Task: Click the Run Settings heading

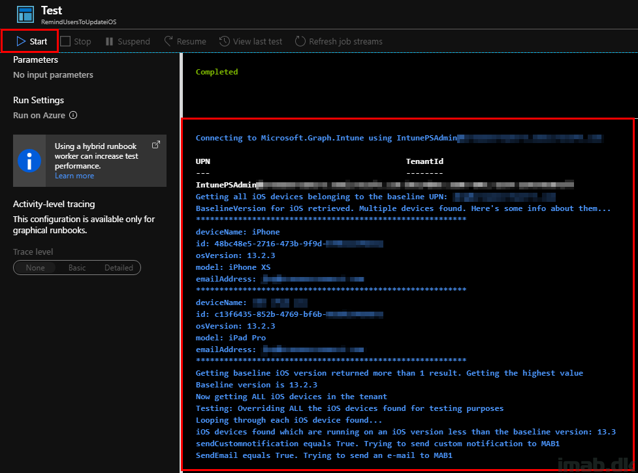Action: (39, 100)
